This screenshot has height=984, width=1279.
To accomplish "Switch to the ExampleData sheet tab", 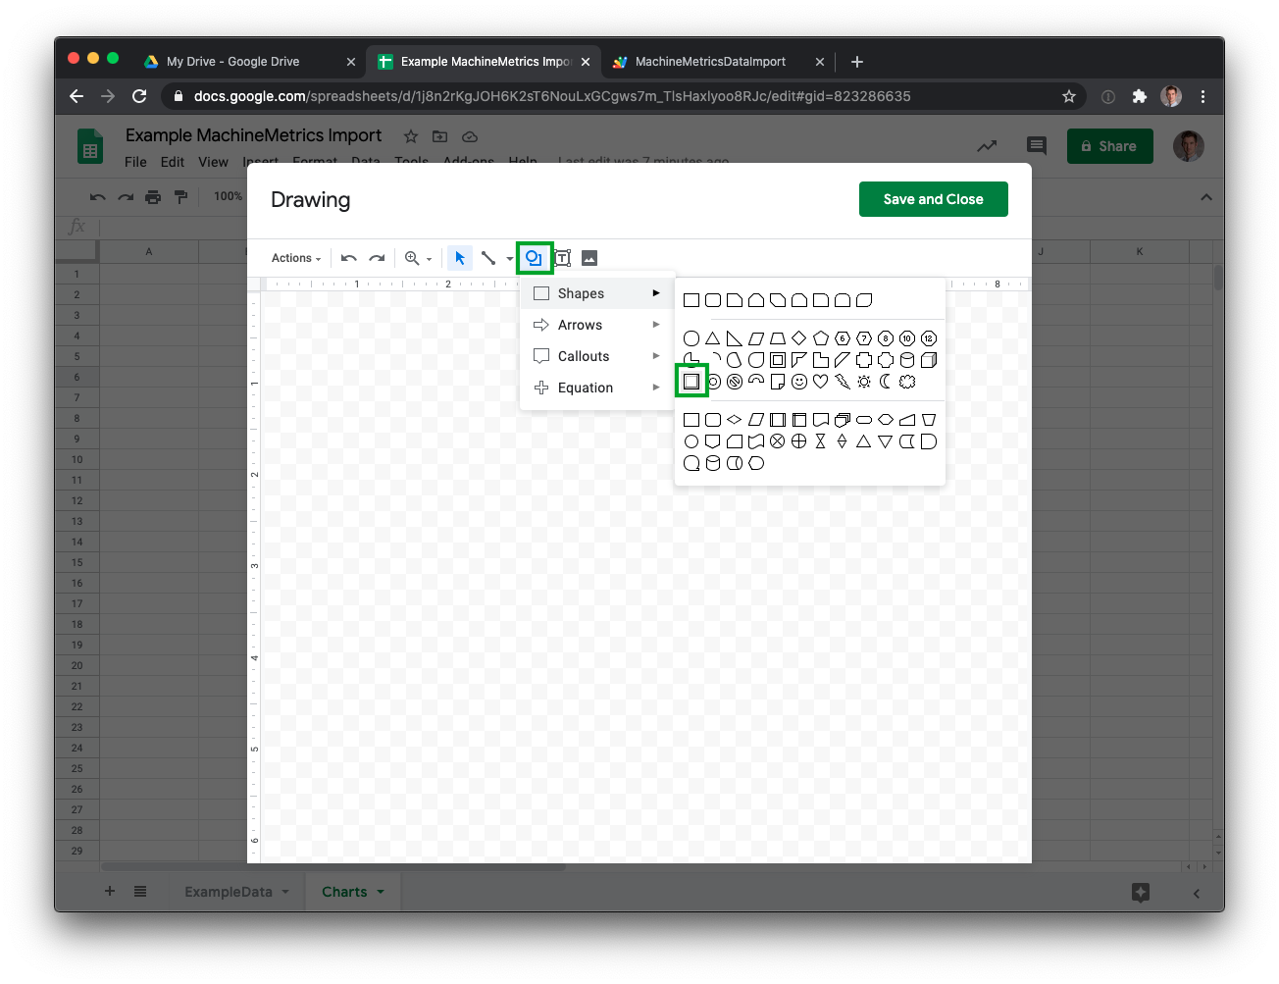I will (229, 892).
